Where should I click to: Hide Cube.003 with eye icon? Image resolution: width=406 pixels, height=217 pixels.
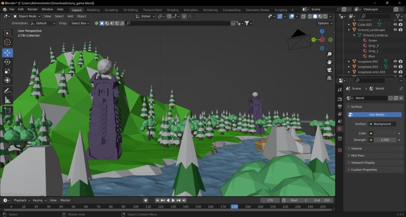(395, 25)
